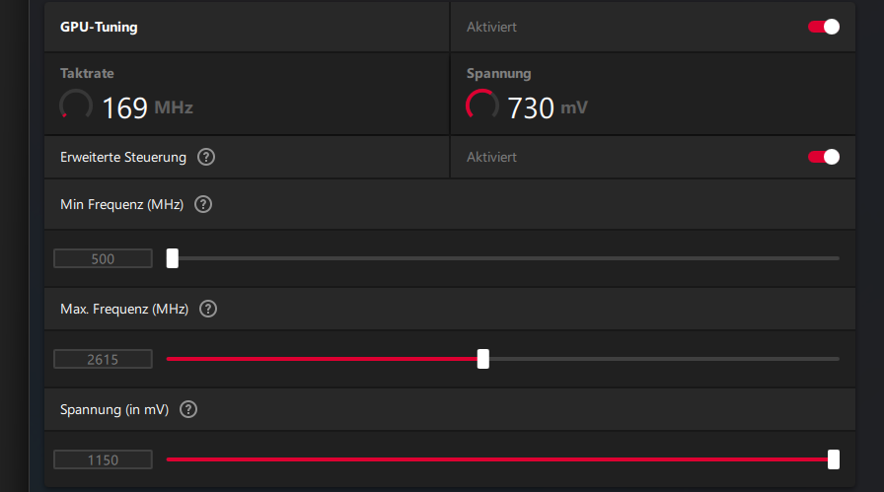Screen dimensions: 884x492
Task: Select the Max. Frequenz field showing 2615
Action: (x=103, y=360)
